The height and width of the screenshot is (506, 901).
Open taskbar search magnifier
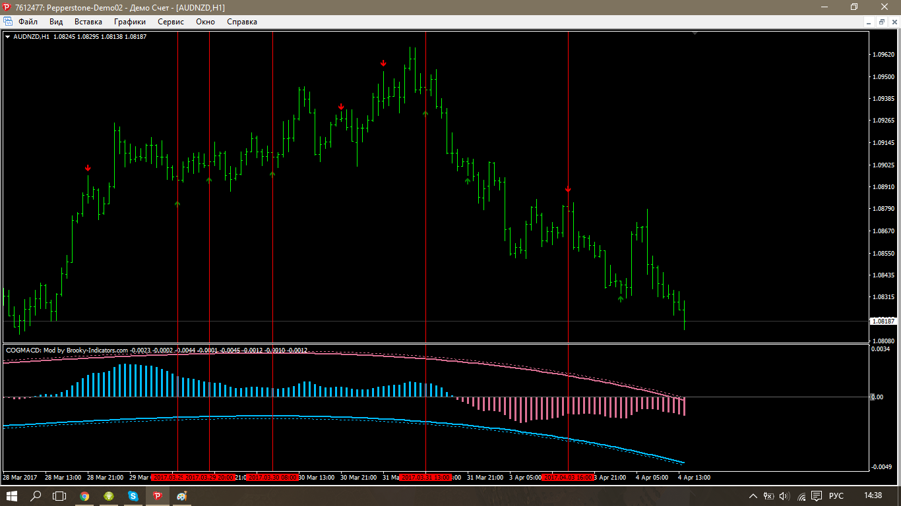point(36,495)
